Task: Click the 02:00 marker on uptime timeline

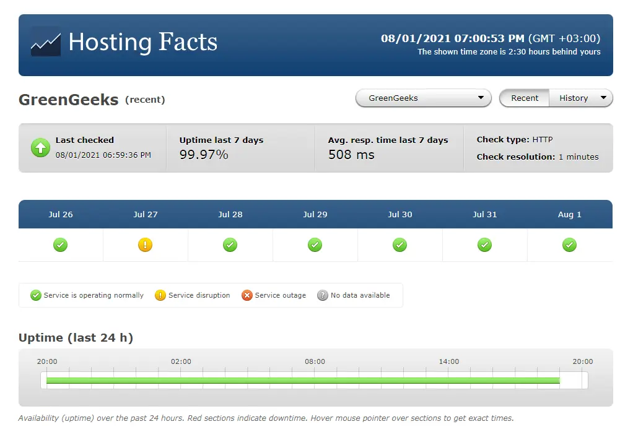Action: [x=181, y=361]
